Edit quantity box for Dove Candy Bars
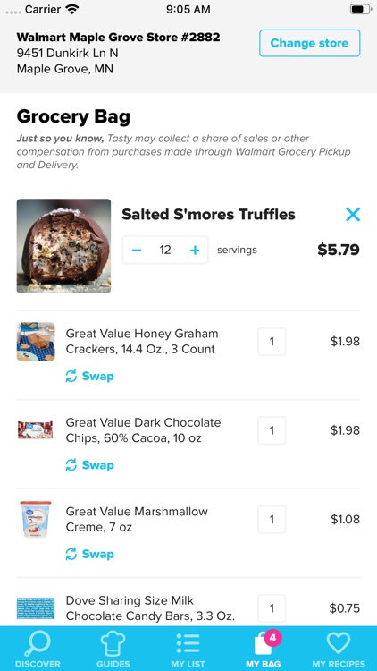 coord(272,608)
